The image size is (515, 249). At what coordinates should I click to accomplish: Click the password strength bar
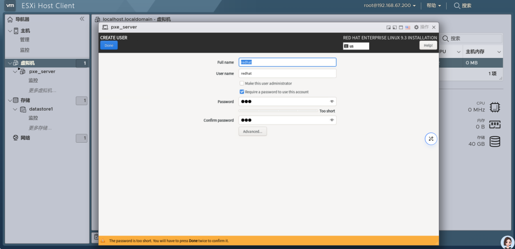click(x=278, y=111)
